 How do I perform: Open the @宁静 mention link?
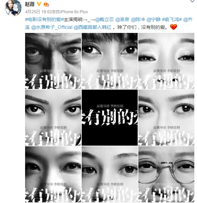[x=154, y=20]
